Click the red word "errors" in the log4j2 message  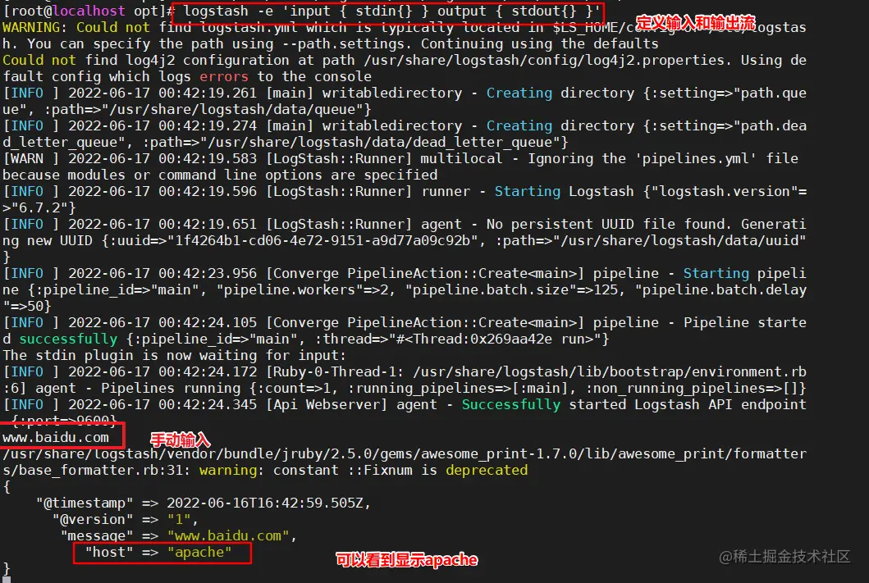point(224,76)
